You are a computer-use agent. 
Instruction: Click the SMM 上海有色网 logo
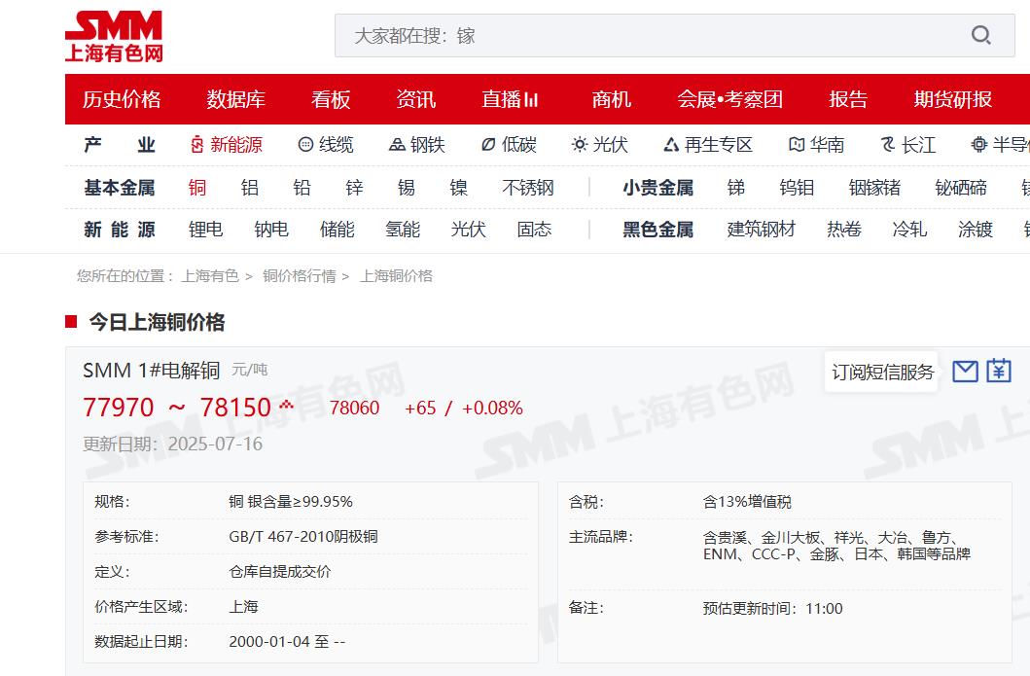[114, 37]
